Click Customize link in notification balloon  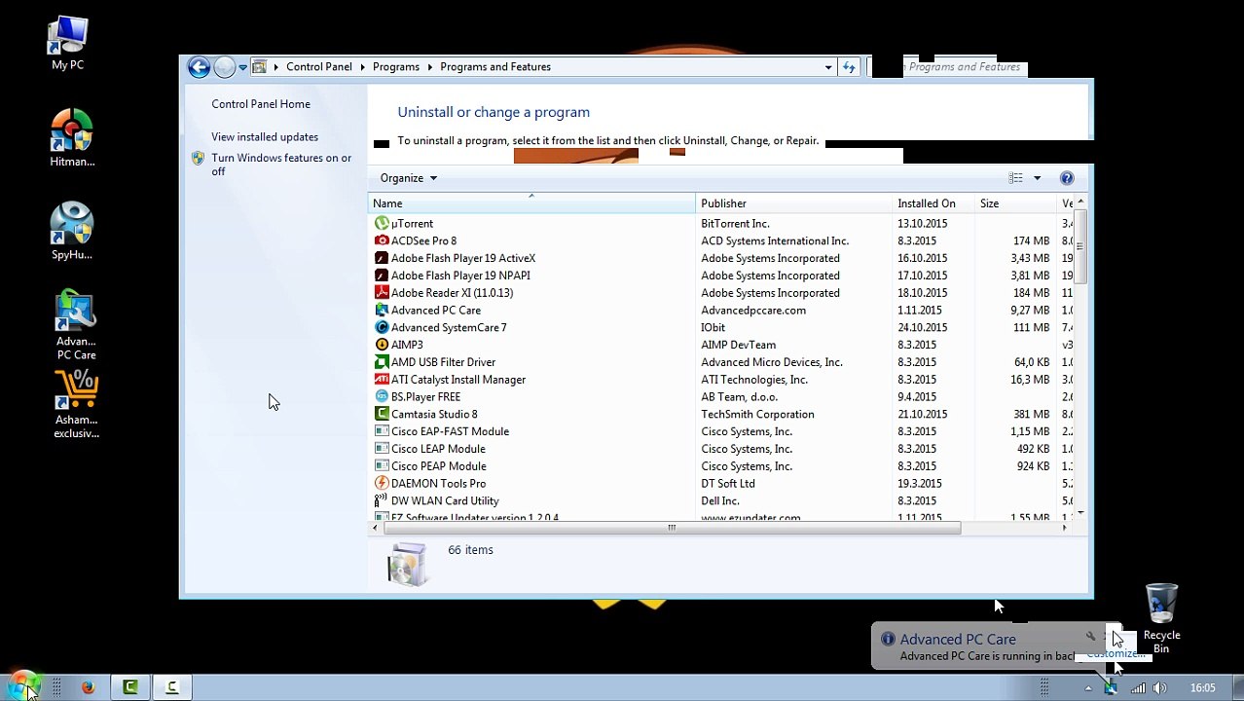(1116, 654)
